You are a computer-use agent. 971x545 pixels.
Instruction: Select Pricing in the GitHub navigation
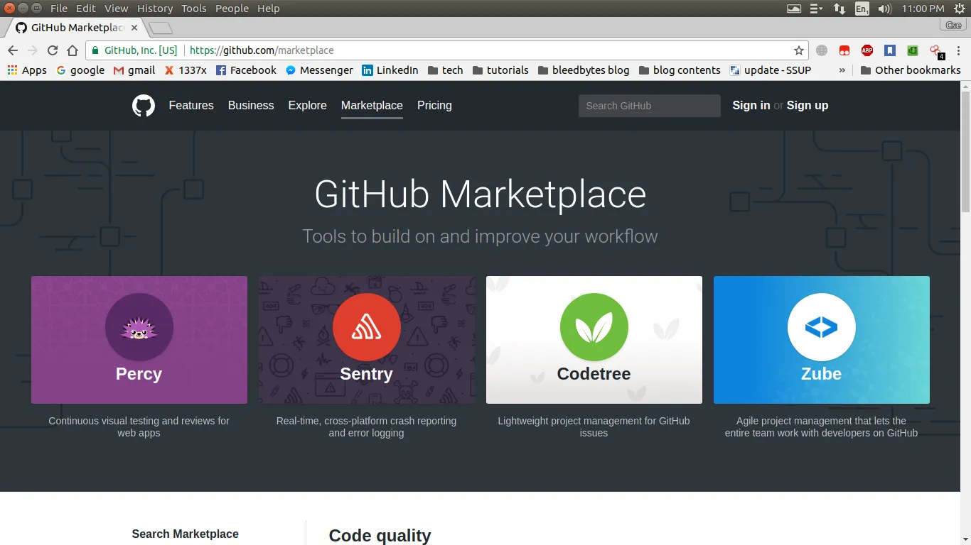(434, 105)
